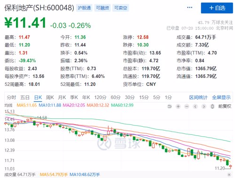
Task: Open the 前复权 adjustment dropdown
Action: click(x=225, y=107)
